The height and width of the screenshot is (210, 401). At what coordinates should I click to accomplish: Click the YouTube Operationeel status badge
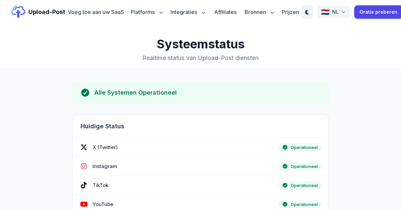click(x=300, y=204)
